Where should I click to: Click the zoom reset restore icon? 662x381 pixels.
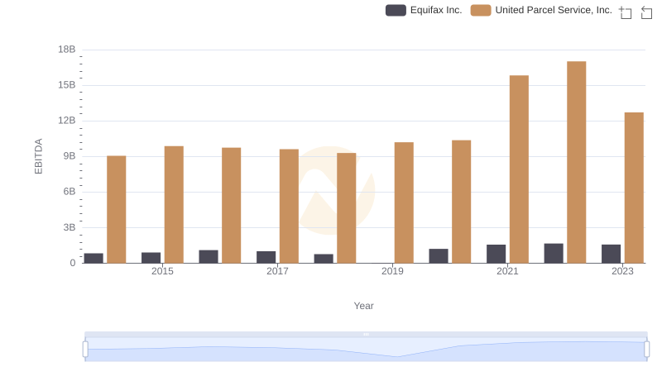tap(646, 12)
